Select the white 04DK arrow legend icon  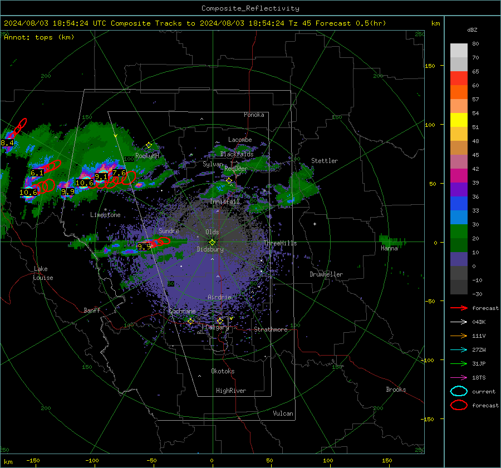[x=459, y=322]
